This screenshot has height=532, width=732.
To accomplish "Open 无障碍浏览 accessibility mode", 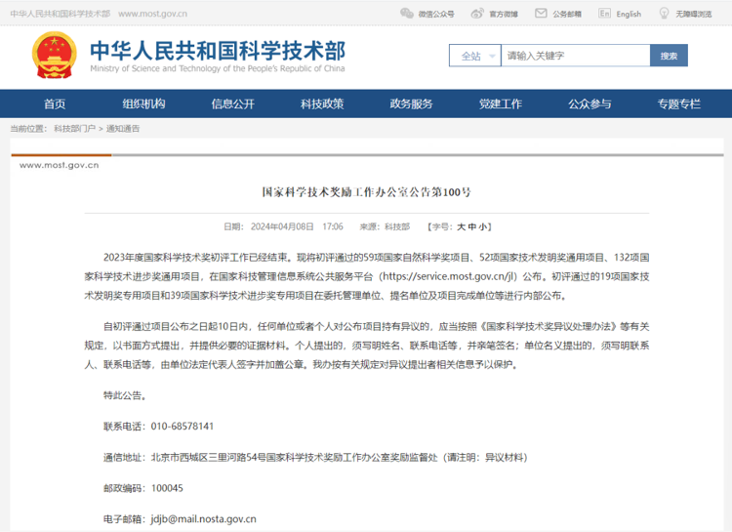I will click(694, 14).
